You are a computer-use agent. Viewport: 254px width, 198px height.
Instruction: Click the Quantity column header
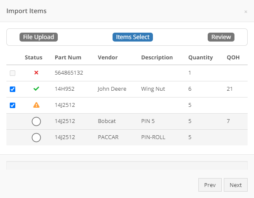click(200, 57)
